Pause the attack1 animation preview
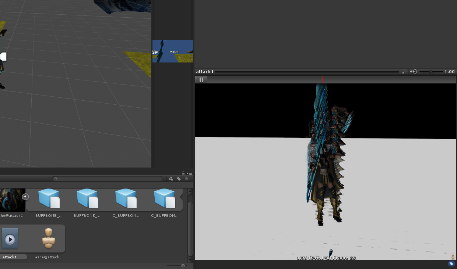This screenshot has height=269, width=457. point(201,79)
